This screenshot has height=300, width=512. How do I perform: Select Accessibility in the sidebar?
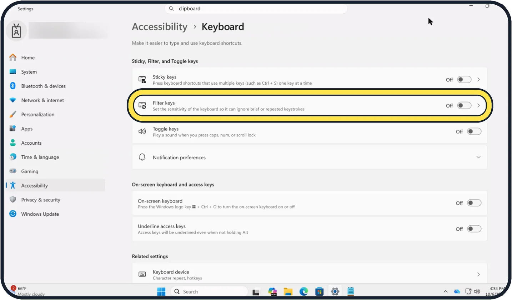[x=55, y=185]
